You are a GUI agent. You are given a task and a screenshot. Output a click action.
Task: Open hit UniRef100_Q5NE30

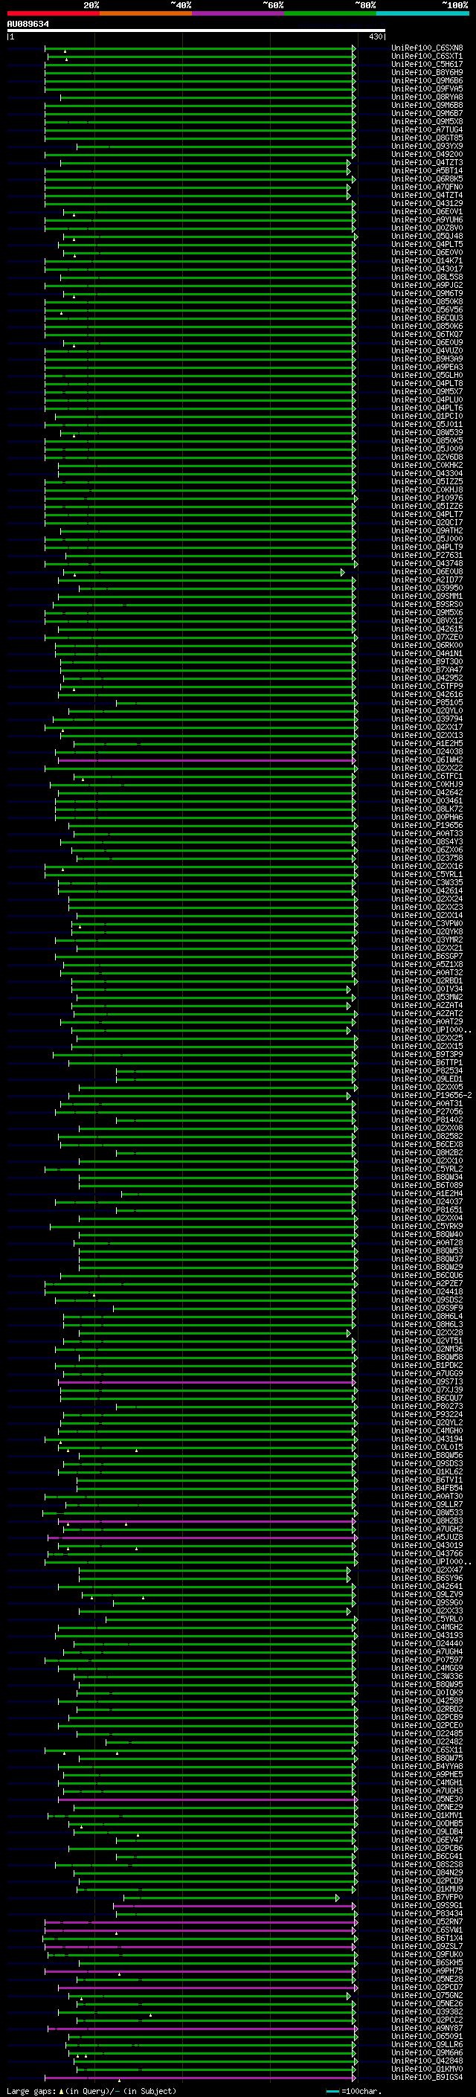pyautogui.click(x=426, y=1799)
